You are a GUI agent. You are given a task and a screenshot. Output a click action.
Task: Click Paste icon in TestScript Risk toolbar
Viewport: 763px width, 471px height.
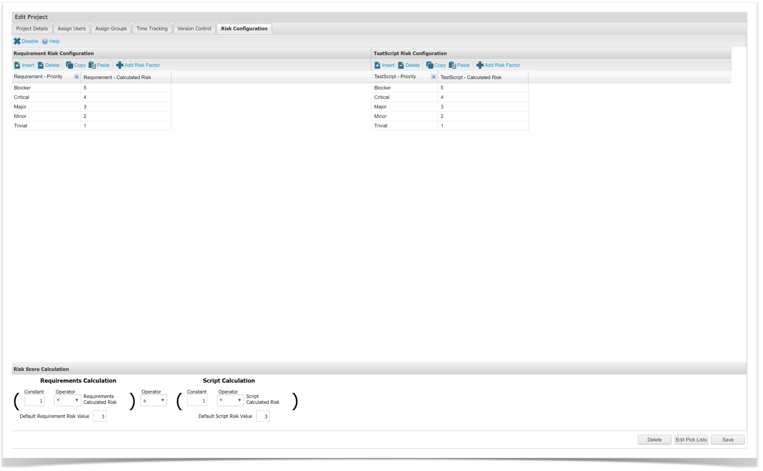[x=452, y=65]
